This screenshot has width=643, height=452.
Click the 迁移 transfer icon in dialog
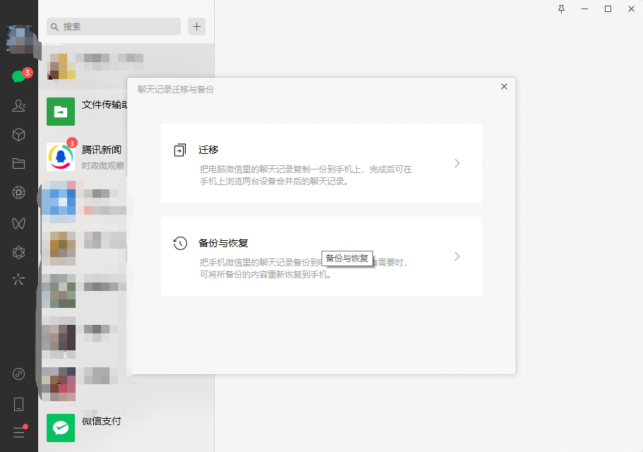(179, 149)
